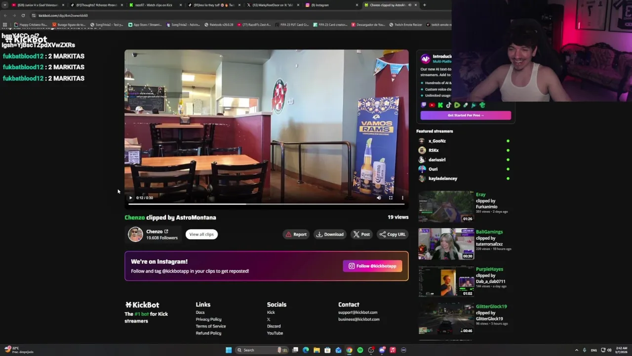Open Chrome from taskbar

(x=349, y=350)
